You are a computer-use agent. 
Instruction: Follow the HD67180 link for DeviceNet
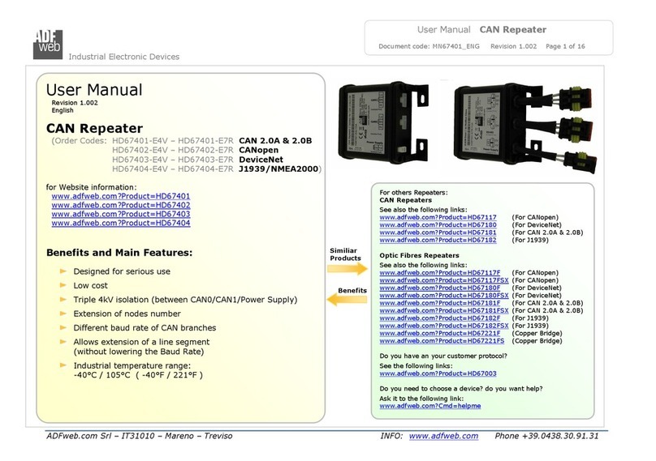(x=438, y=224)
